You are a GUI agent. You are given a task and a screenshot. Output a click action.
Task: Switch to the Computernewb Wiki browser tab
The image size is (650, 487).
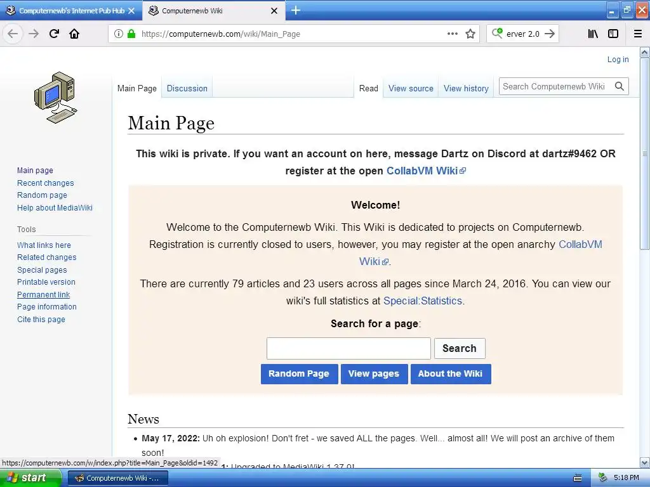click(213, 11)
